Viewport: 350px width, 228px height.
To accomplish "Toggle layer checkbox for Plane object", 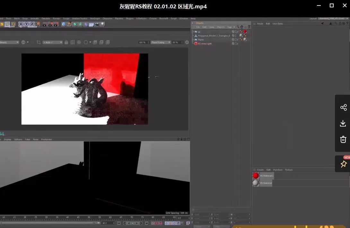I will click(233, 39).
